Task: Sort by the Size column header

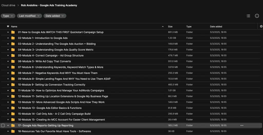Action: coord(170,26)
